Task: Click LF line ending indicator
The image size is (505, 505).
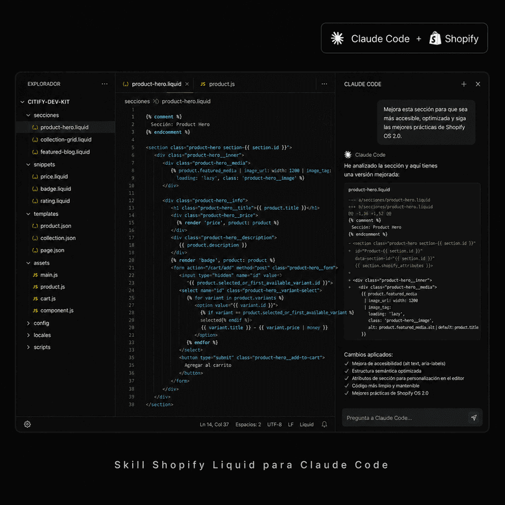Action: pyautogui.click(x=290, y=425)
